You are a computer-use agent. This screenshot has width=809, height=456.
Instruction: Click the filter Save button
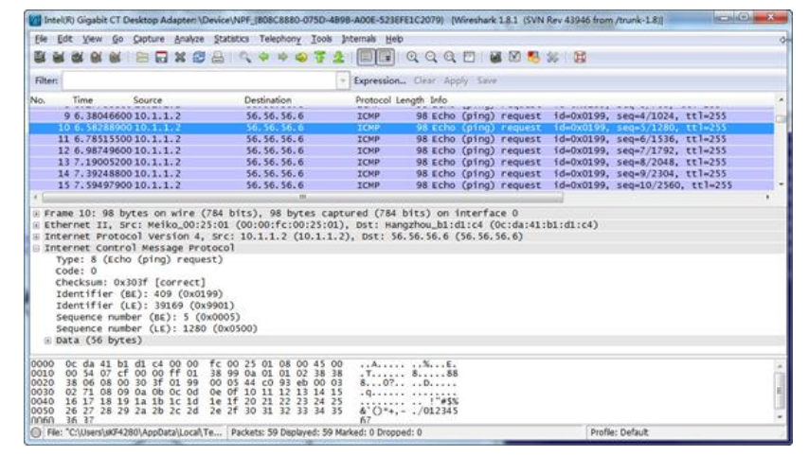click(x=487, y=80)
